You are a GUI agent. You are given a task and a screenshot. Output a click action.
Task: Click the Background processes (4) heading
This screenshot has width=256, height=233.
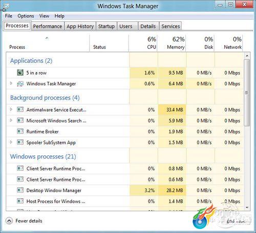coord(45,98)
